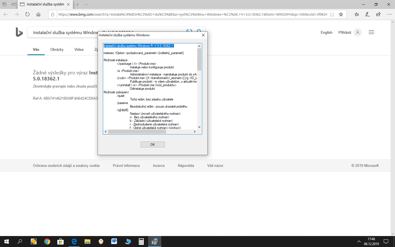Viewport: 395px width, 247px height.
Task: Click the Bing account avatar icon
Action: pos(358,32)
